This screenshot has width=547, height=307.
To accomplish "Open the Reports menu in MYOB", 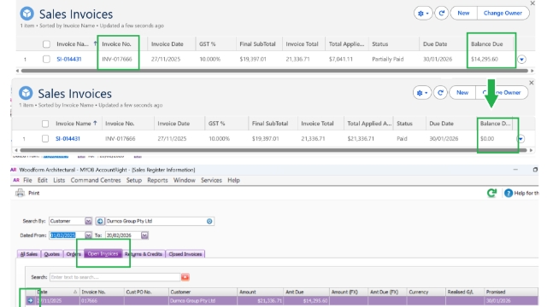I will coord(157,180).
